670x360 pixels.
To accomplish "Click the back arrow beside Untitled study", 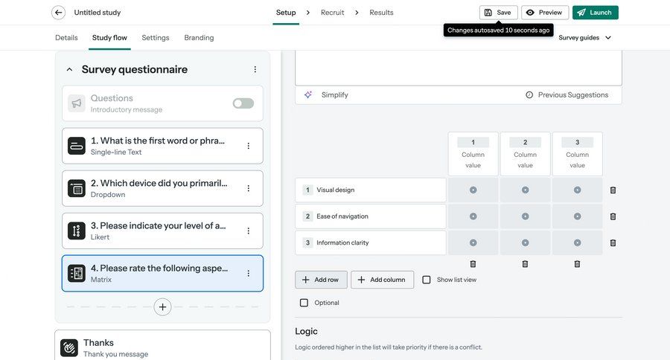I will [58, 13].
